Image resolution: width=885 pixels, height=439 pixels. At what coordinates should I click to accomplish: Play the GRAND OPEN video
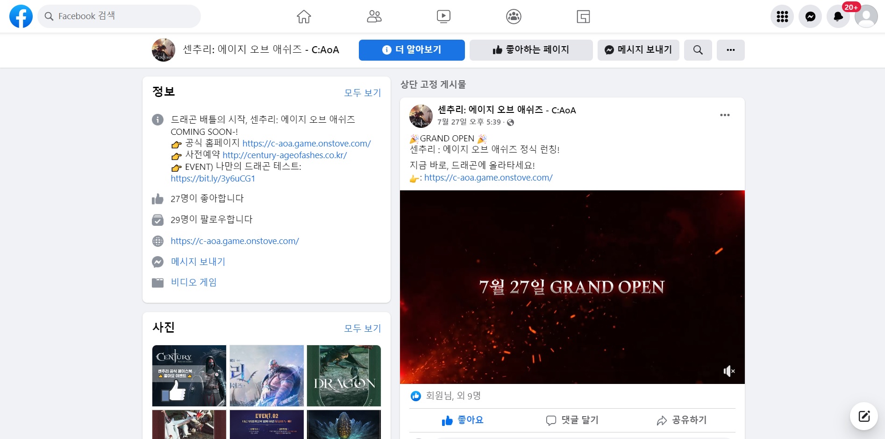tap(572, 287)
